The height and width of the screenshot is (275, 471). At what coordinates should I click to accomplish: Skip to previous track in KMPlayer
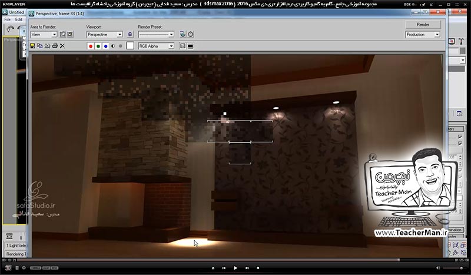224,268
